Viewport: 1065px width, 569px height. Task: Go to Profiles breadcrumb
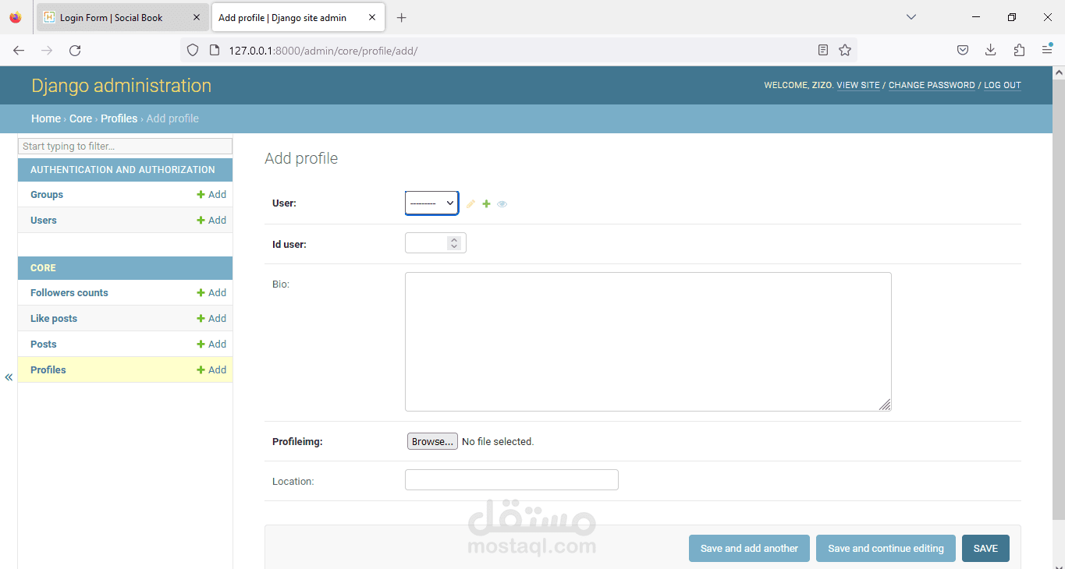119,118
